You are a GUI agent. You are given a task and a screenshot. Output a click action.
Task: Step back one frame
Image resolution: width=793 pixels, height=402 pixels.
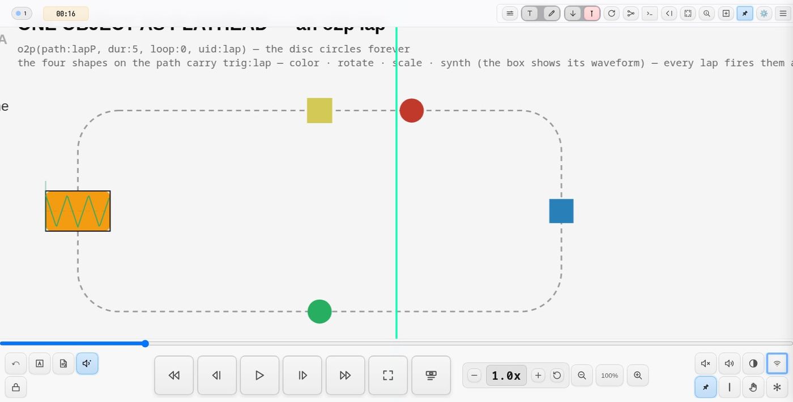point(216,375)
